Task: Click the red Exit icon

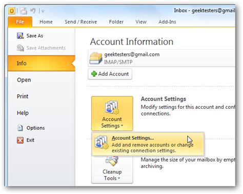Action: 20,140
